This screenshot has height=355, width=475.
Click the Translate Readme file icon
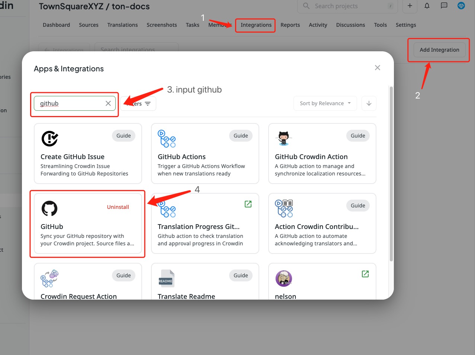(166, 278)
